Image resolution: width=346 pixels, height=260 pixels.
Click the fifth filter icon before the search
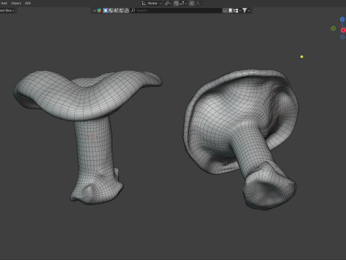pyautogui.click(x=127, y=10)
